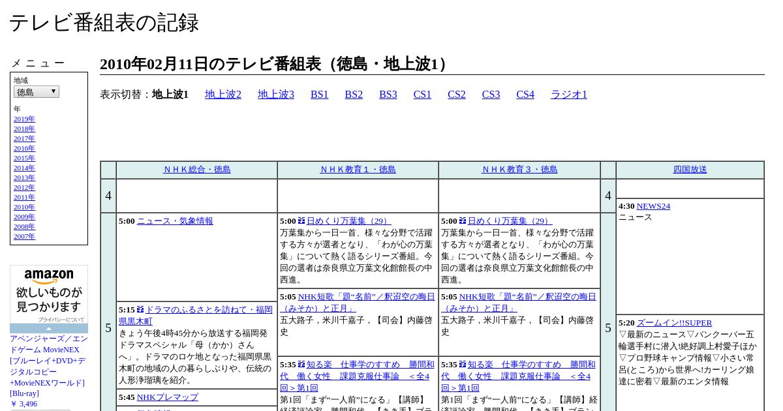Open NHK短歌 link in NHK教育１ column

358,303
